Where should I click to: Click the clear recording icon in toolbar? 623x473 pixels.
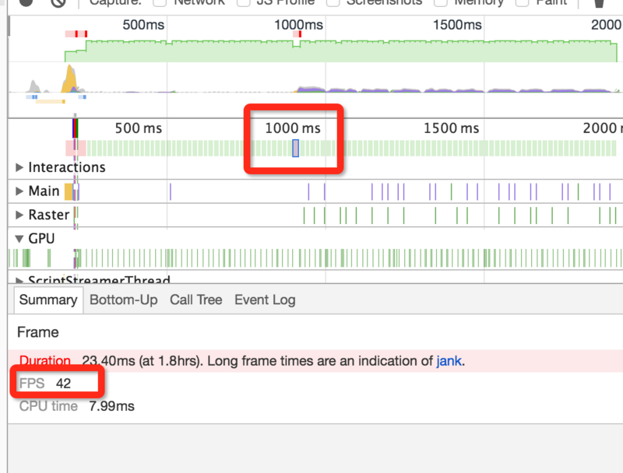coord(58,2)
